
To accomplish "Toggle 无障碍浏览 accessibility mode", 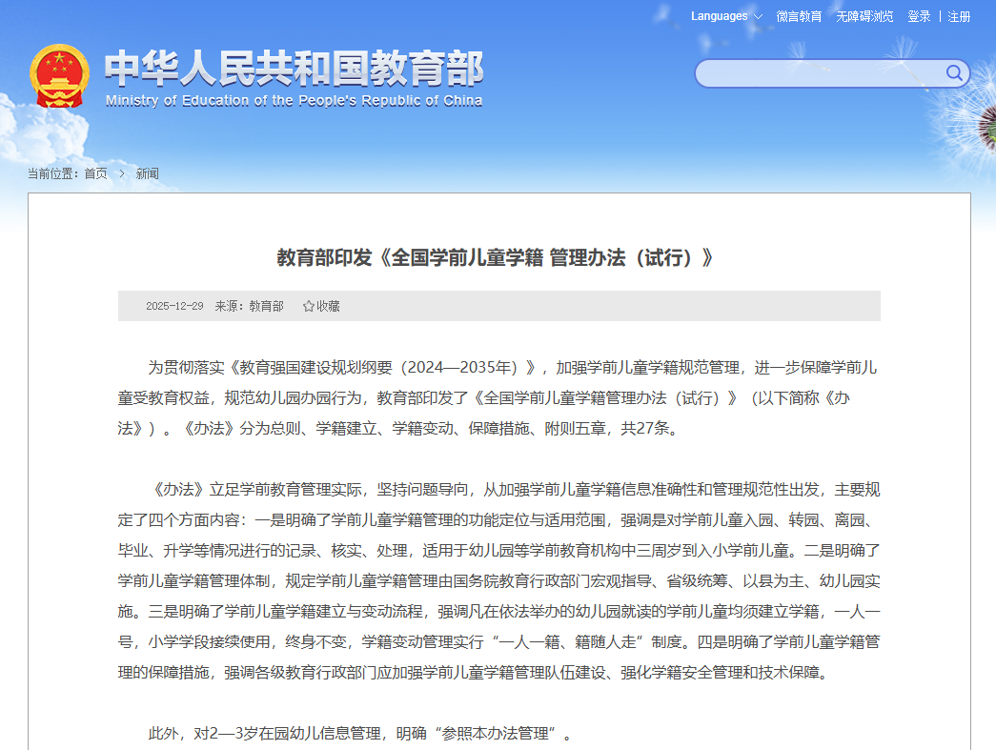I will pyautogui.click(x=864, y=17).
